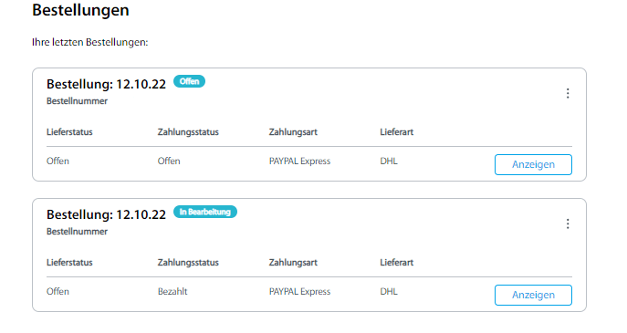Click PAYPAL Express in first order
The width and height of the screenshot is (627, 333).
pyautogui.click(x=299, y=161)
